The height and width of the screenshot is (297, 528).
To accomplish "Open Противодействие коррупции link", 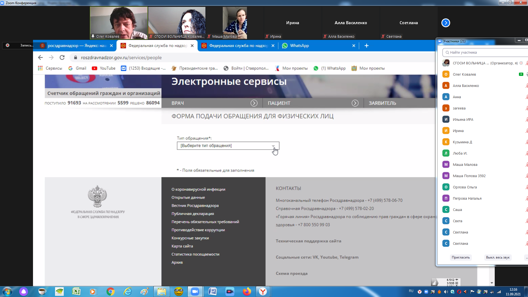I will tap(198, 230).
